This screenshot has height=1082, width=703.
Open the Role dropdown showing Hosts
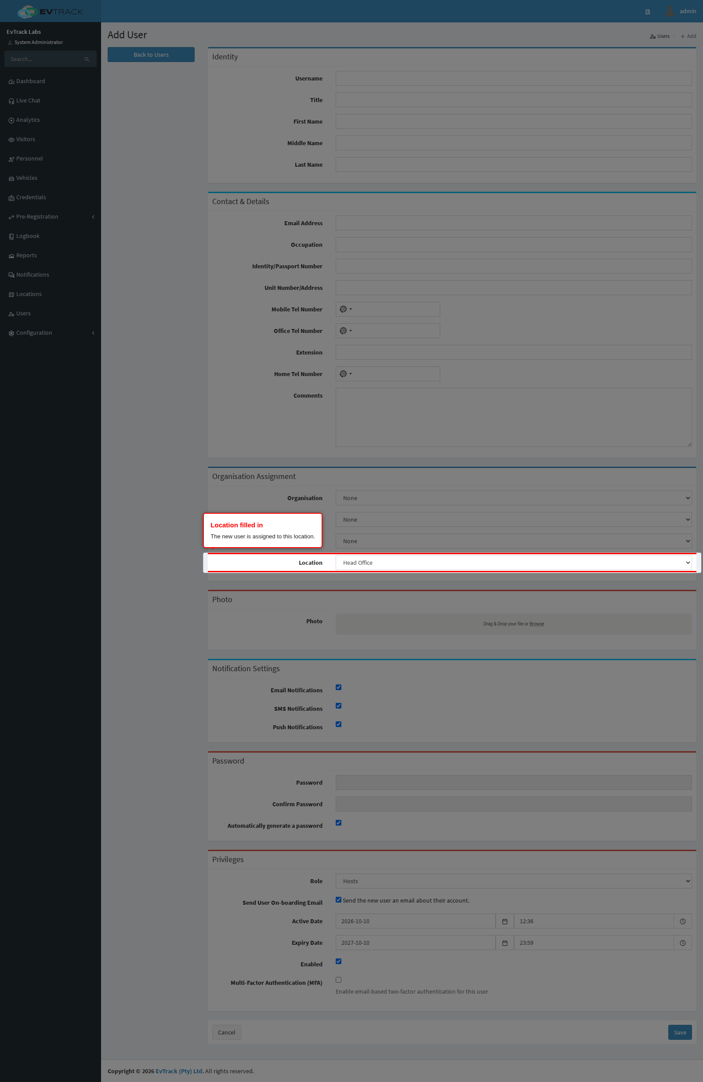[514, 881]
